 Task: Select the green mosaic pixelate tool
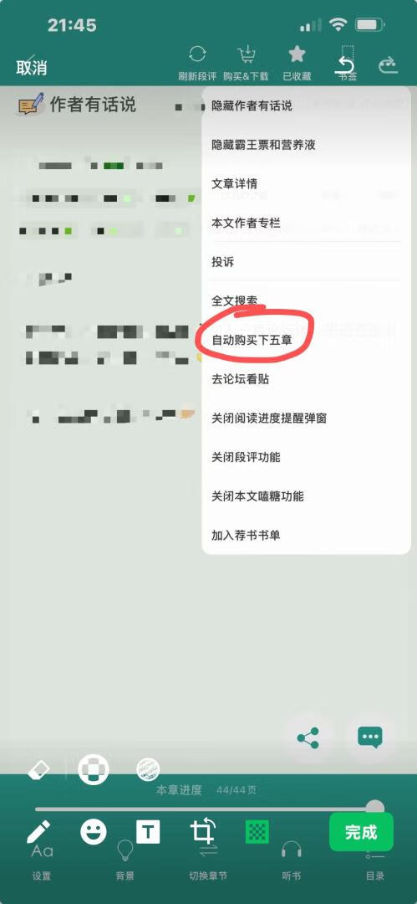click(x=257, y=832)
